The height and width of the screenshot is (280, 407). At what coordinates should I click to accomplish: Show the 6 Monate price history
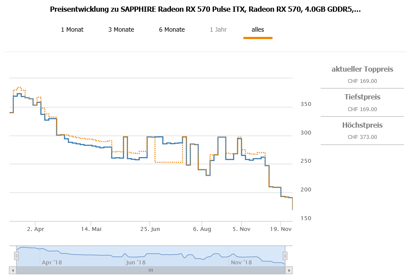(172, 30)
